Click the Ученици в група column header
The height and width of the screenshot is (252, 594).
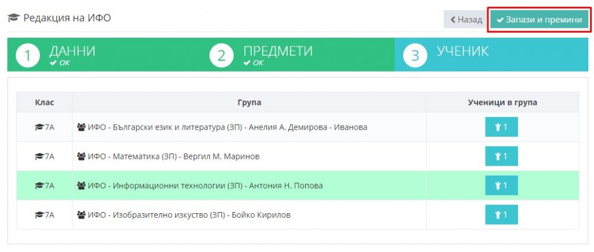click(x=502, y=102)
